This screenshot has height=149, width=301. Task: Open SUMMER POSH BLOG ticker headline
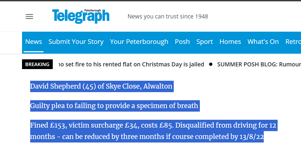pyautogui.click(x=259, y=64)
